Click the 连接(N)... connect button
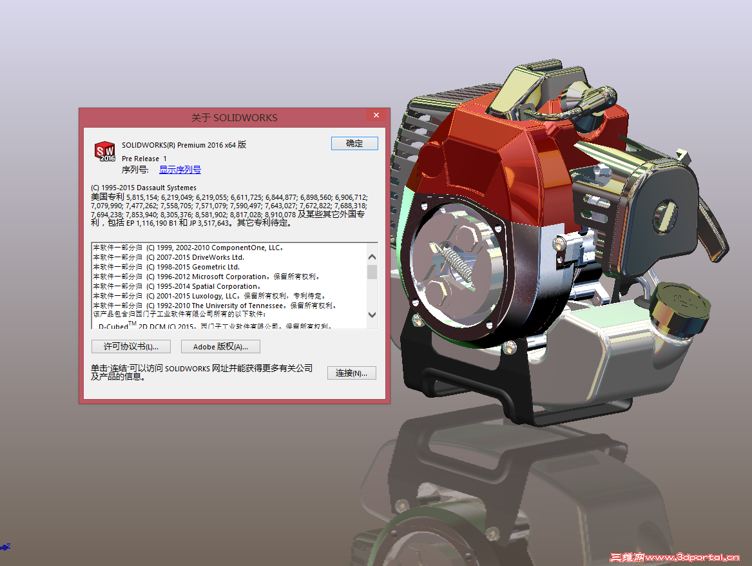This screenshot has height=566, width=752. tap(352, 373)
